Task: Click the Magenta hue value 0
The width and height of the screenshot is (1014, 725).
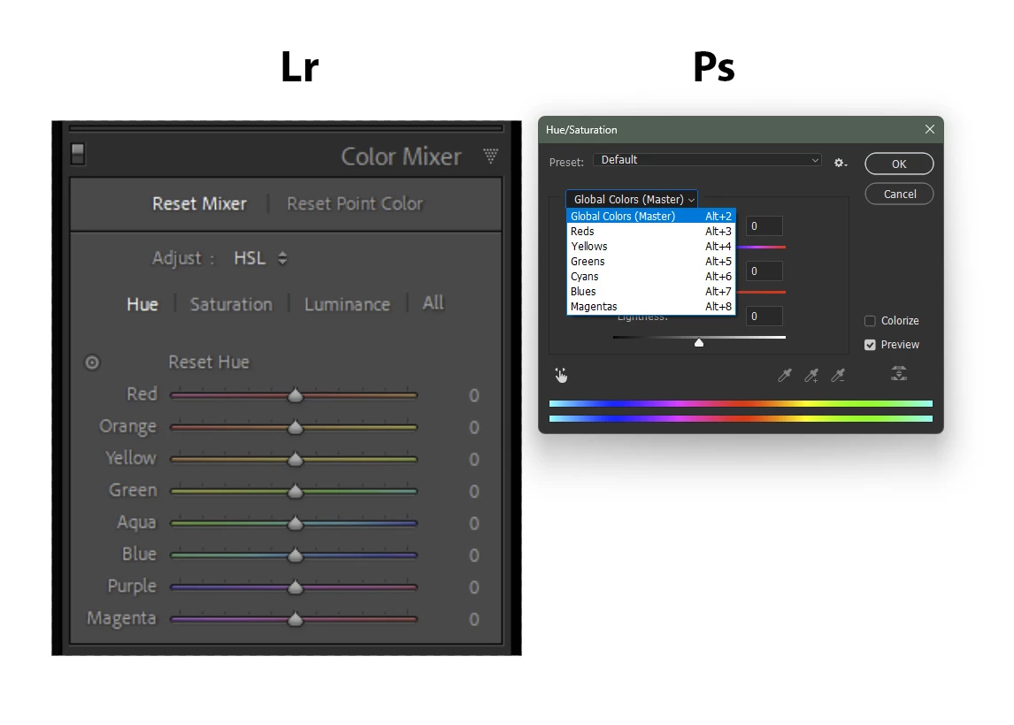Action: point(474,620)
